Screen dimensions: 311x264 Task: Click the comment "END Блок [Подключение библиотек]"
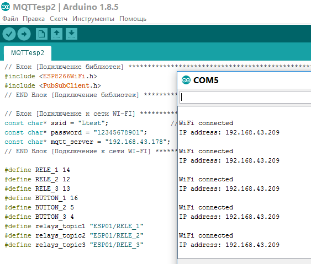72,95
